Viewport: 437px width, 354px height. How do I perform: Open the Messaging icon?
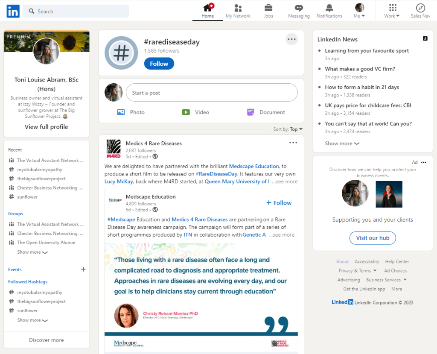[x=299, y=8]
